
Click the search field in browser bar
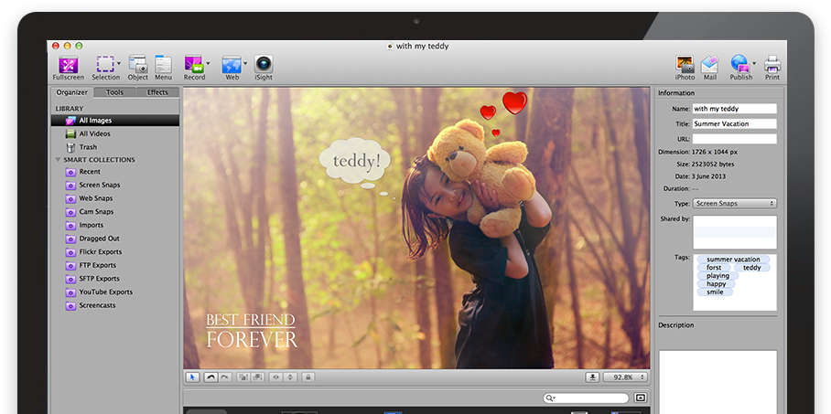[x=586, y=398]
